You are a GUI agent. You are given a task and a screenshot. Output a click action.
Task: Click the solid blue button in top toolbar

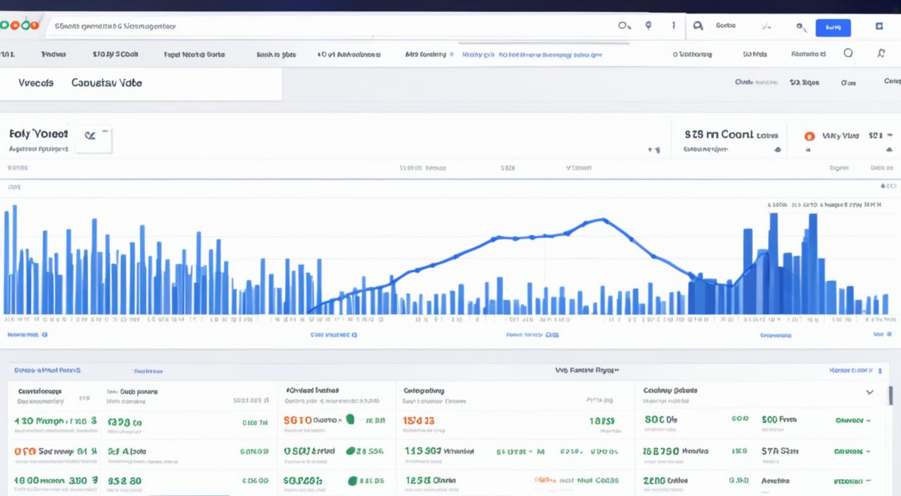click(x=833, y=27)
